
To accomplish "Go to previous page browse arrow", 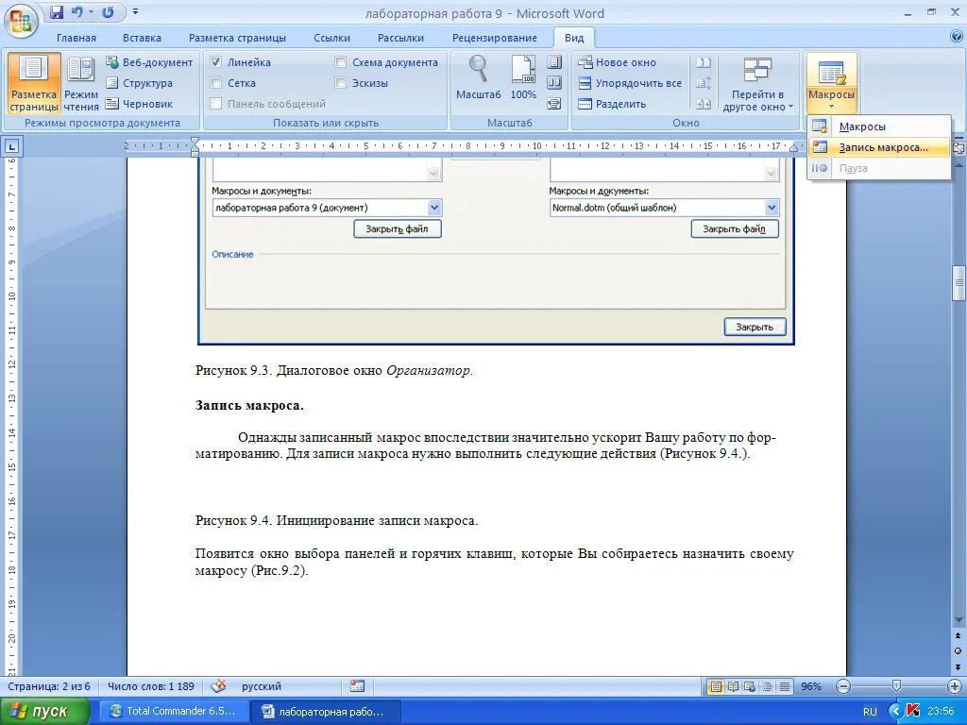I will point(959,635).
